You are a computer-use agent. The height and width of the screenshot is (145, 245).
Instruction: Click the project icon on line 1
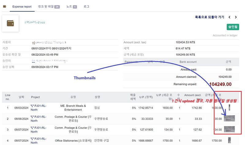[x=33, y=106]
